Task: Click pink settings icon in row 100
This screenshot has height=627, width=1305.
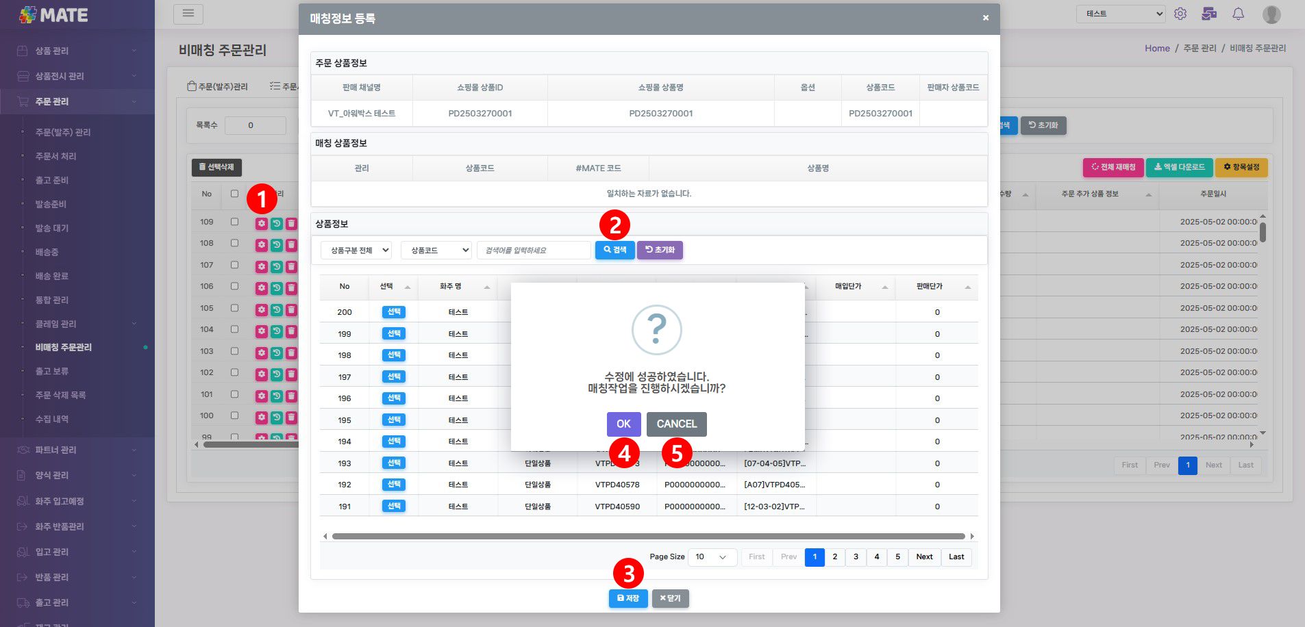Action: point(262,417)
